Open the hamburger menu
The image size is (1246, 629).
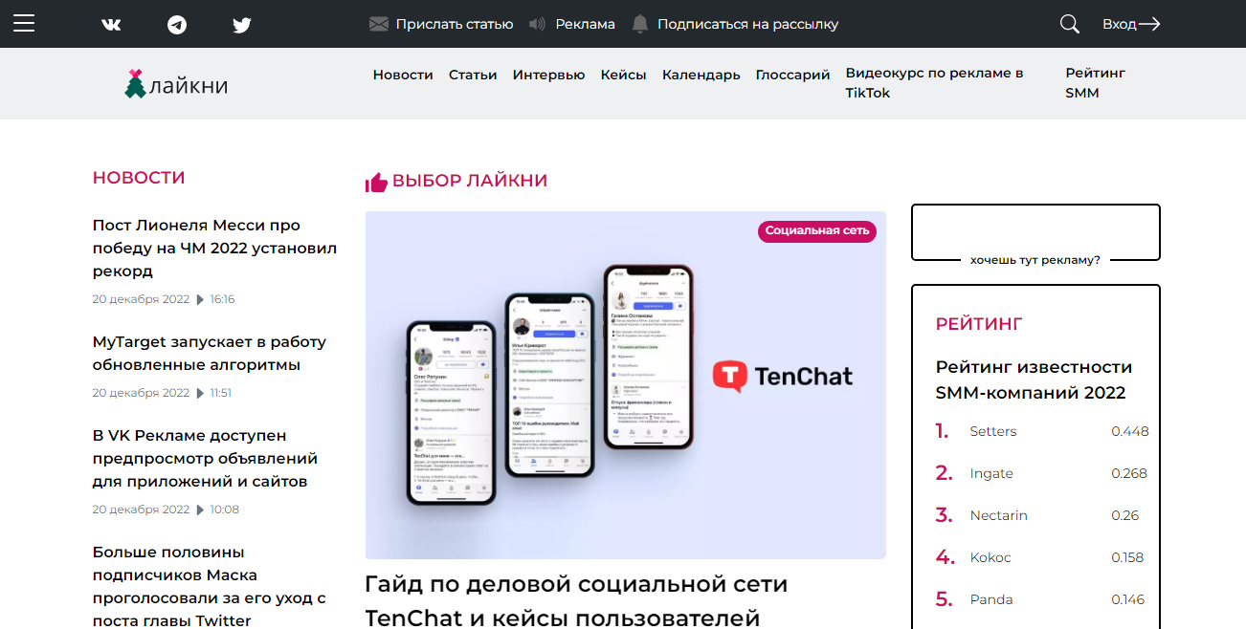click(x=23, y=24)
